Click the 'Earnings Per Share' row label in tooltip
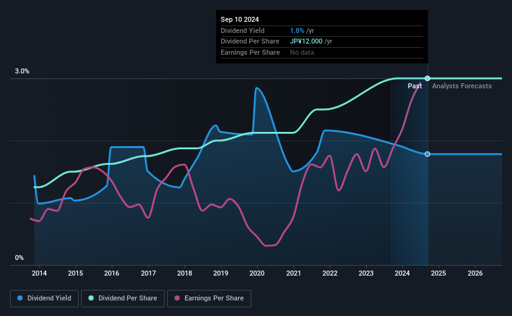 click(250, 52)
